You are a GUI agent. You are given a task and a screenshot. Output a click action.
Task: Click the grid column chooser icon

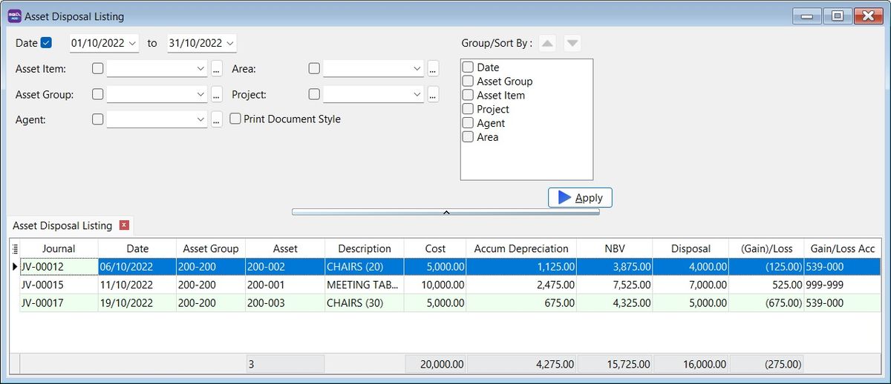tap(15, 249)
